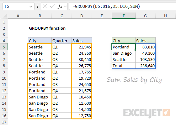Select column G header
176x125 pixels.
(145, 16)
